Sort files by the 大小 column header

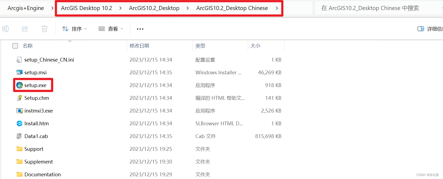pyautogui.click(x=255, y=46)
